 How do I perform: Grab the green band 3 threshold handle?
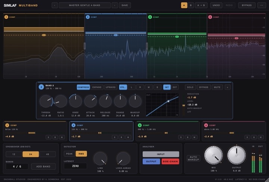pos(177,37)
